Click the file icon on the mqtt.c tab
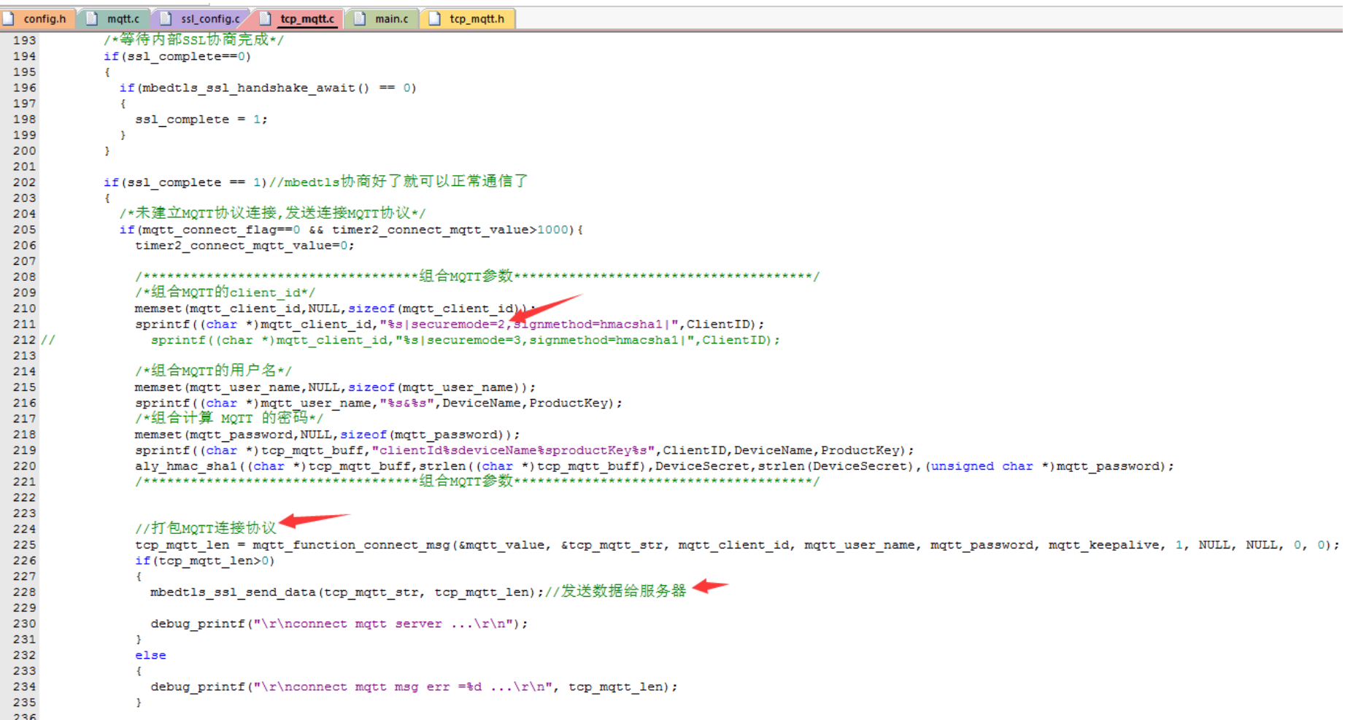Image resolution: width=1353 pixels, height=720 pixels. [x=92, y=19]
